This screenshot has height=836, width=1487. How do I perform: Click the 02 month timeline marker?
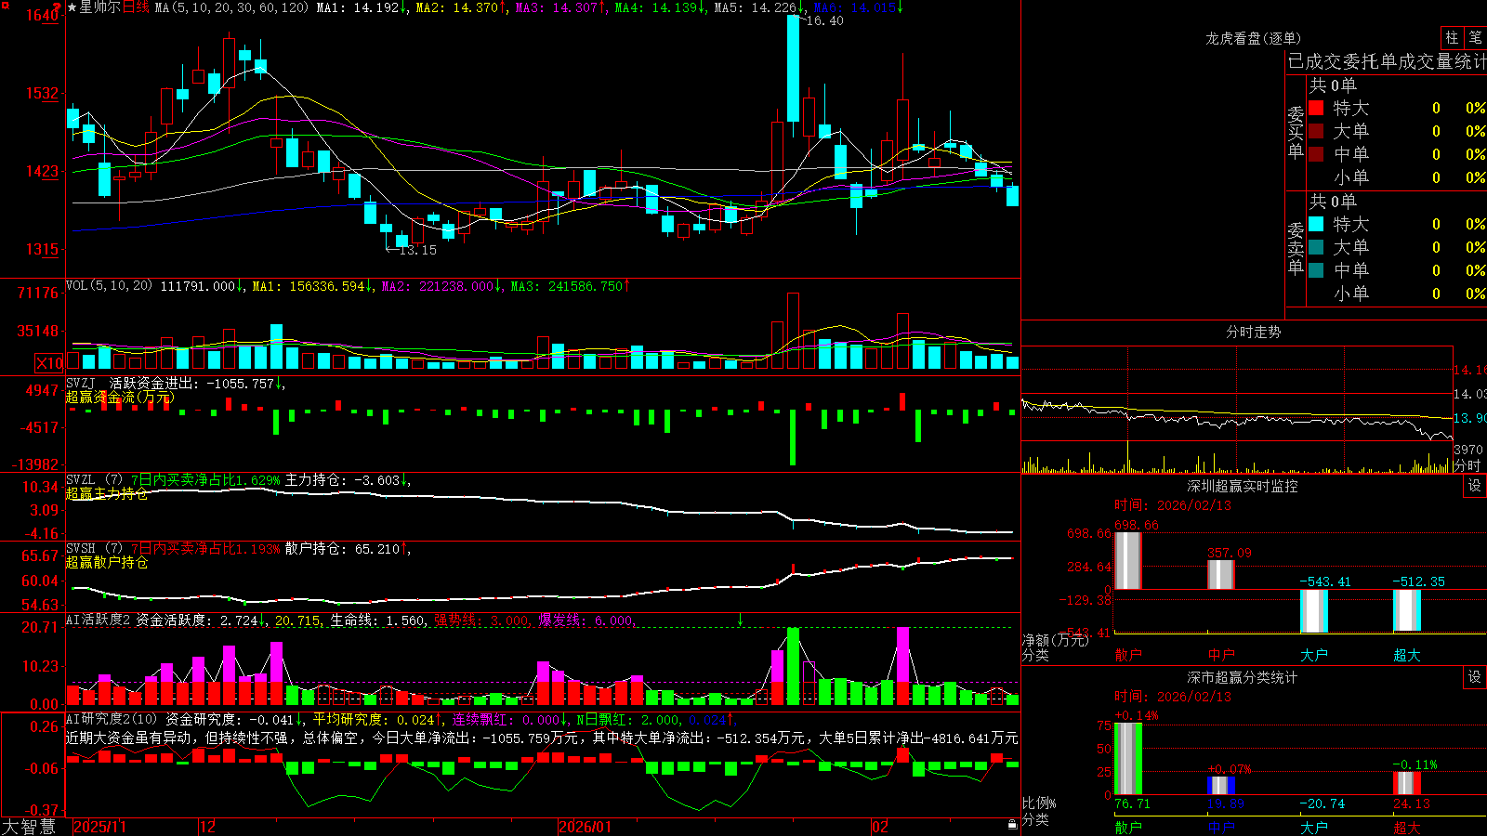880,827
